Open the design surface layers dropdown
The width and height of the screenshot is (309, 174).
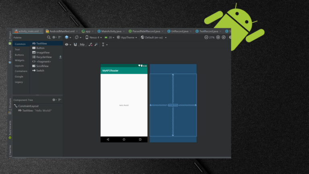click(x=68, y=37)
